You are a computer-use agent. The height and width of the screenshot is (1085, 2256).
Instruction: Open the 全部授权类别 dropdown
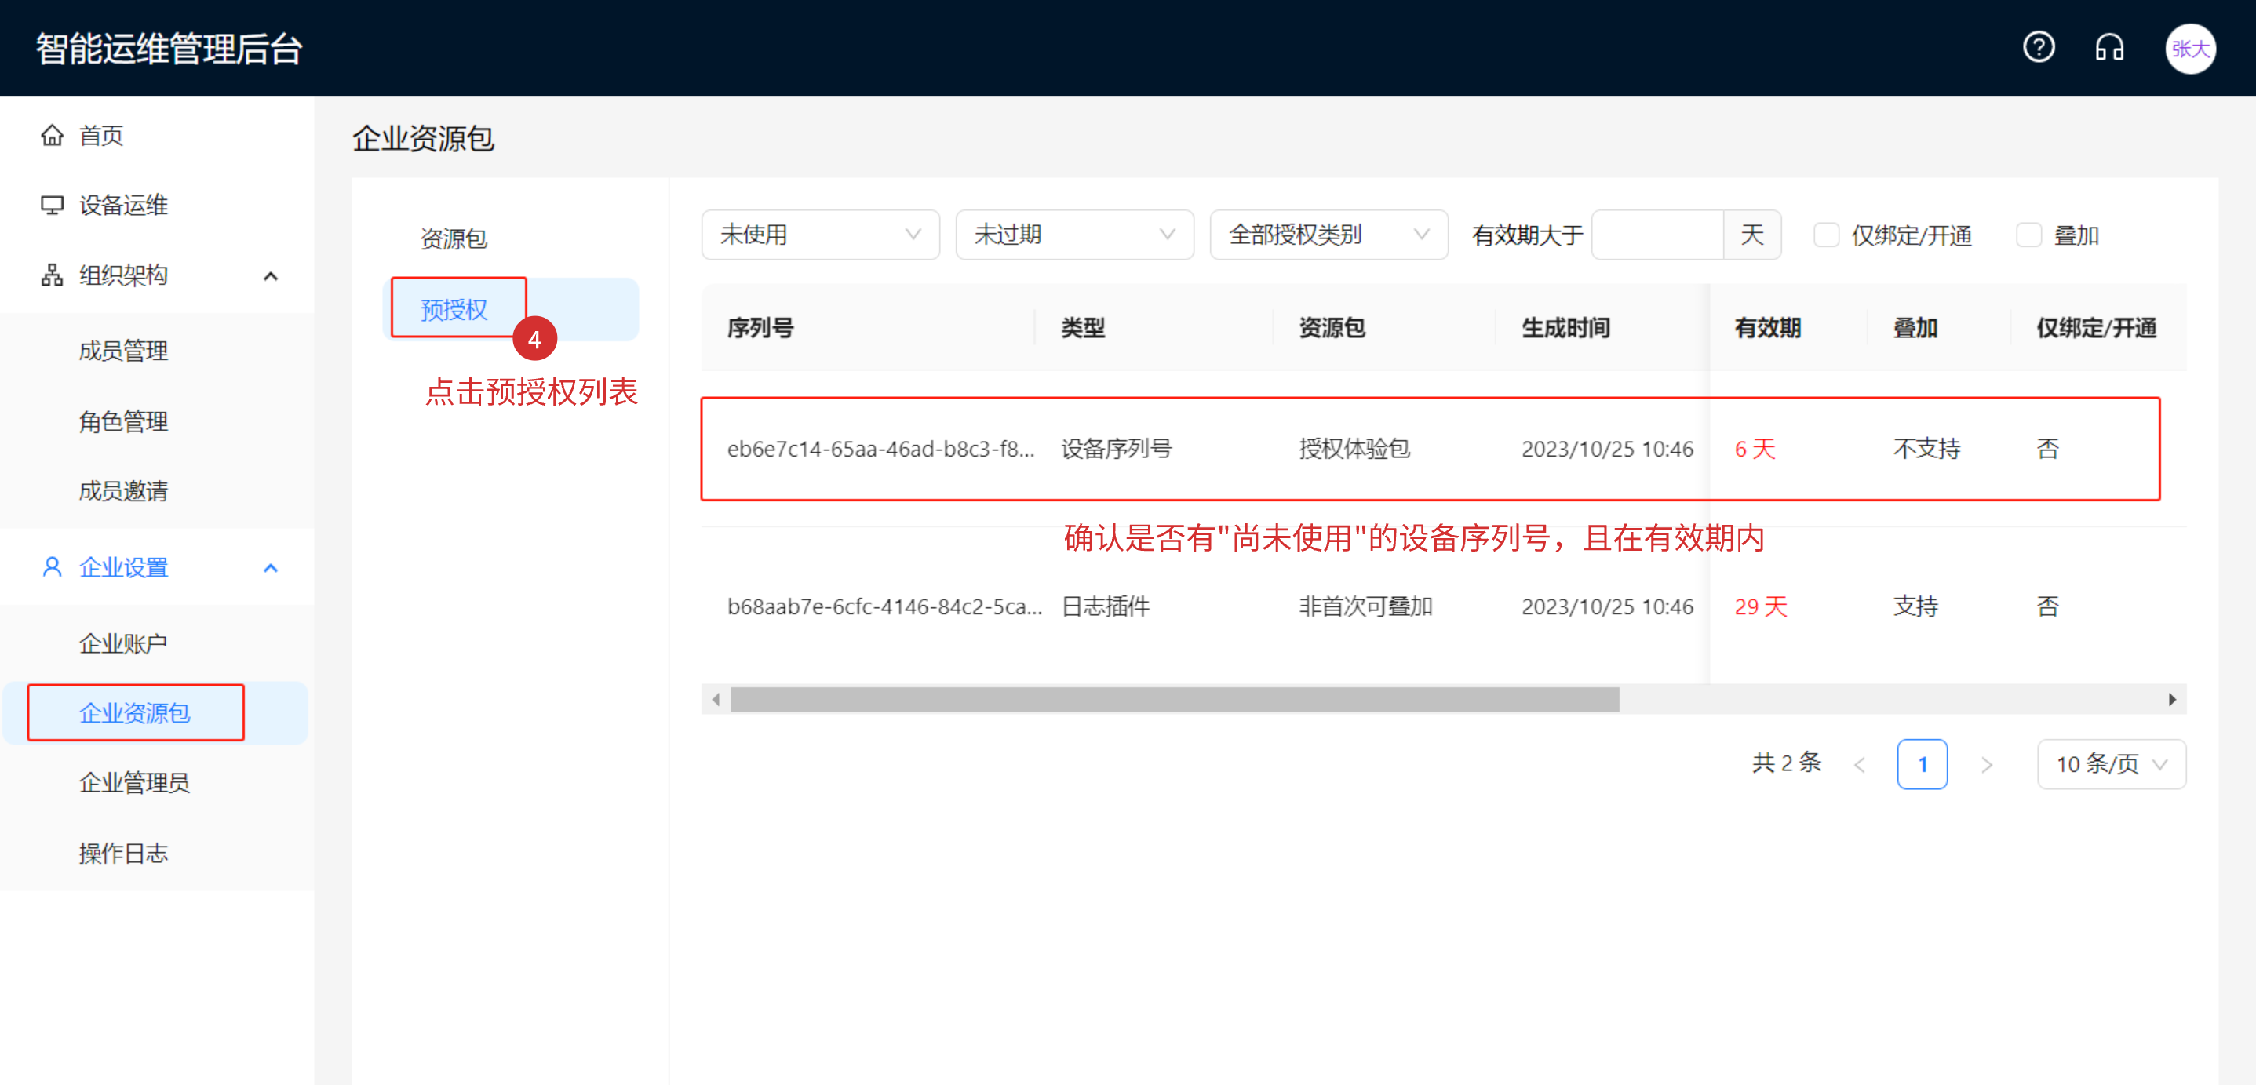1328,235
